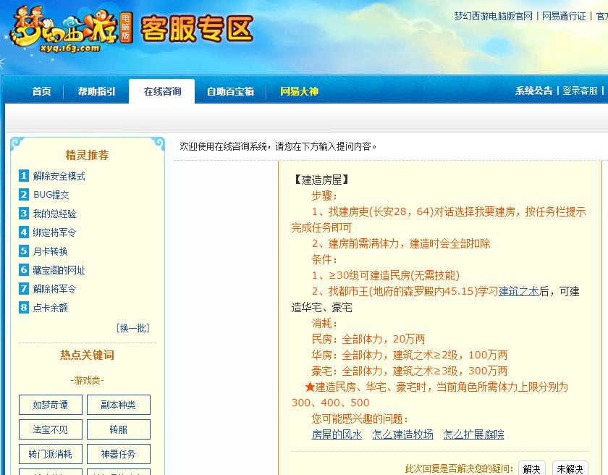Open 我的总经验 recommendation
The width and height of the screenshot is (608, 475).
point(55,214)
